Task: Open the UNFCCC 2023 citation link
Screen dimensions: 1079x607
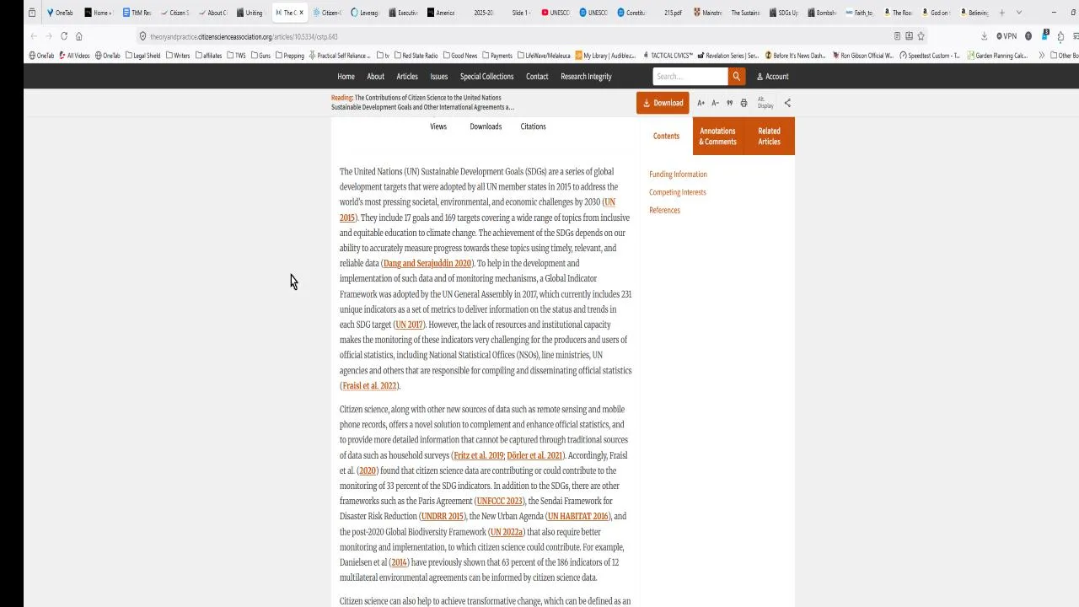Action: [x=500, y=502]
